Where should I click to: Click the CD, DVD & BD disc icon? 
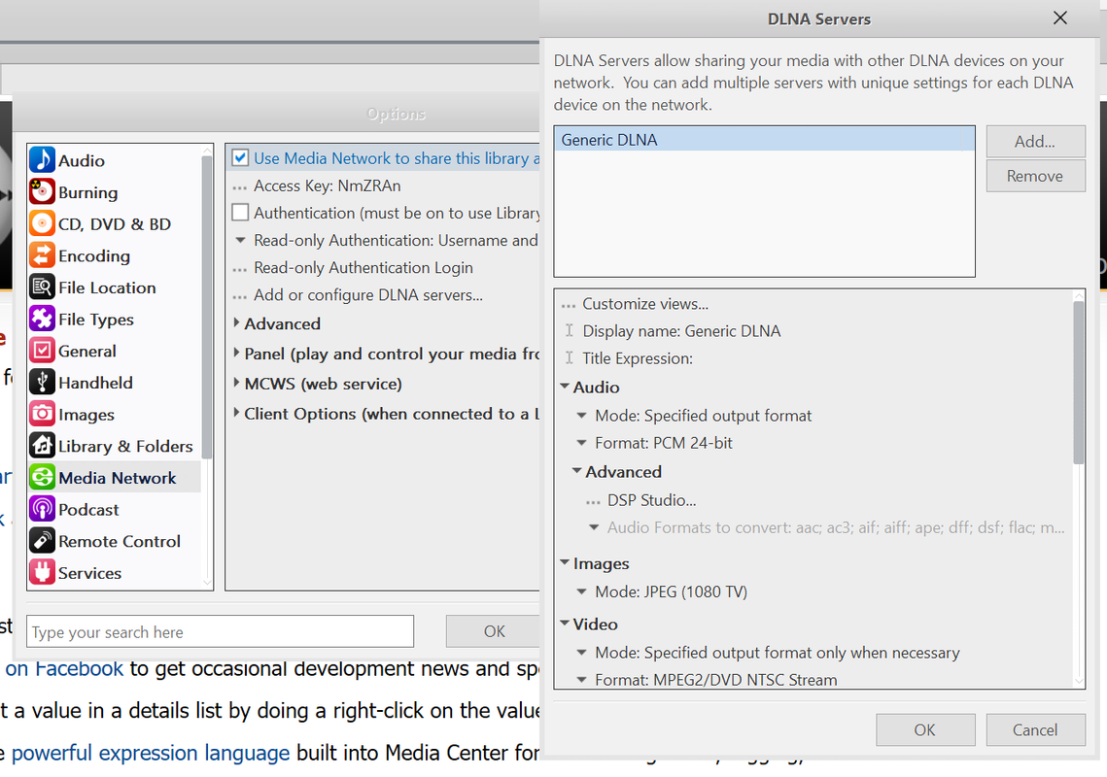pyautogui.click(x=42, y=223)
